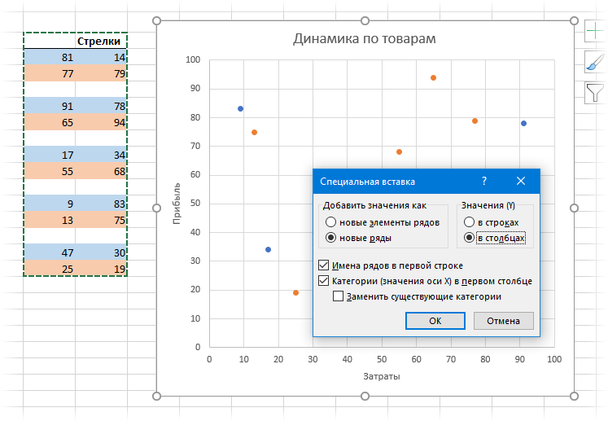This screenshot has width=608, height=421.
Task: Select the 'Затраты' horizontal axis title
Action: 382,376
